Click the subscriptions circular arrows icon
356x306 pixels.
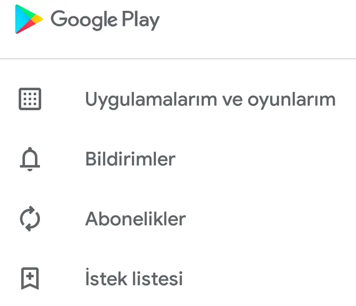click(30, 219)
